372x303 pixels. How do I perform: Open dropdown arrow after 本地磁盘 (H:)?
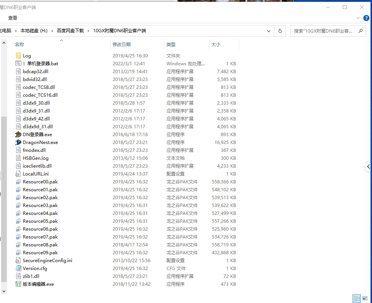(52, 31)
